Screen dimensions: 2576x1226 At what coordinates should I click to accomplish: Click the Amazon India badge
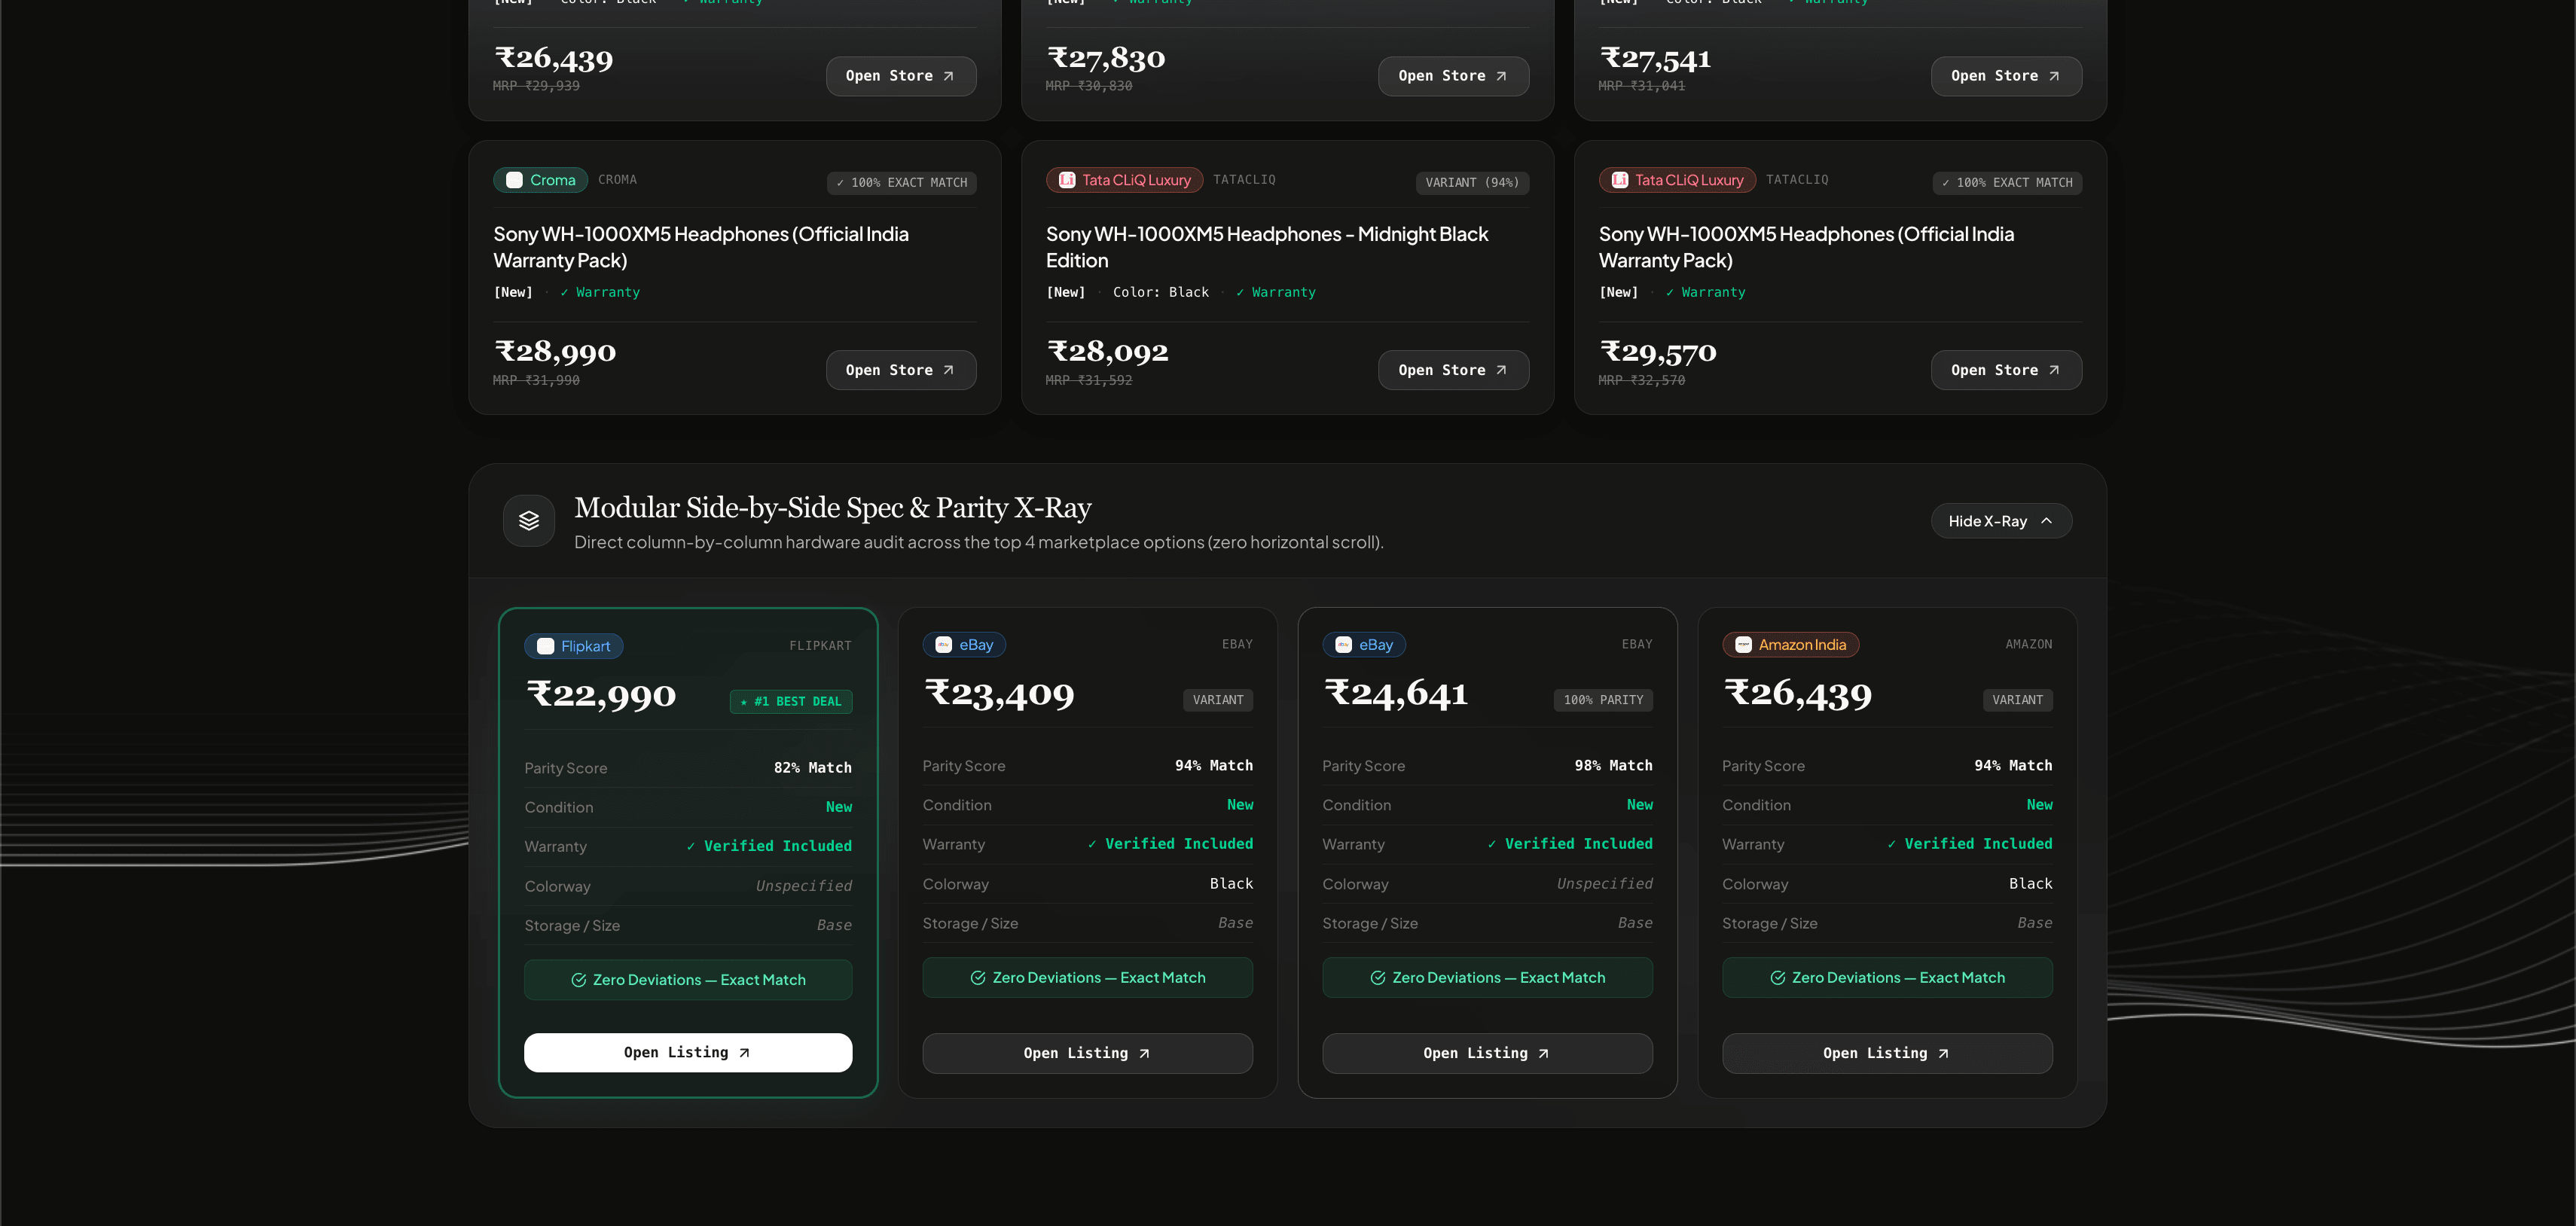point(1790,645)
